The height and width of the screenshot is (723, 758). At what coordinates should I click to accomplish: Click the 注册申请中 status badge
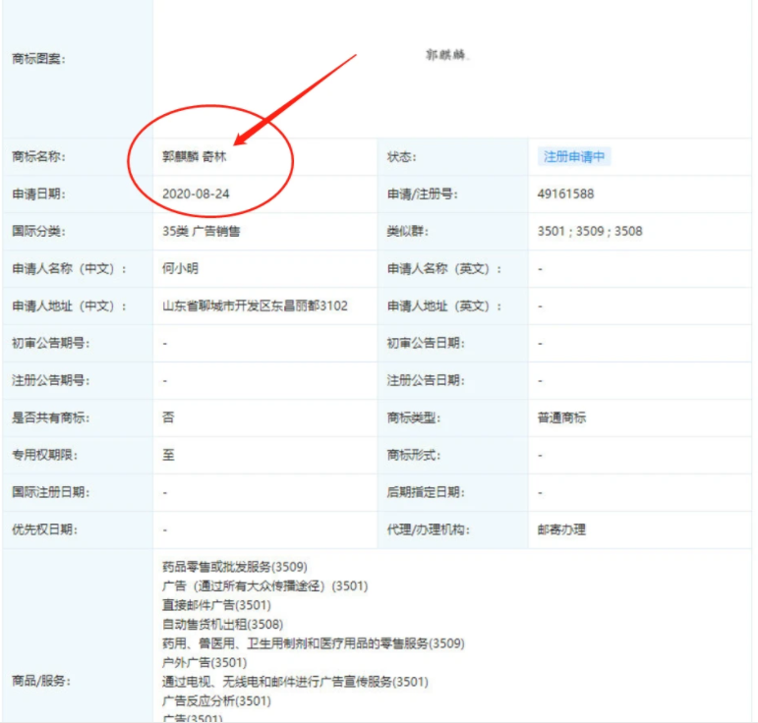point(574,156)
